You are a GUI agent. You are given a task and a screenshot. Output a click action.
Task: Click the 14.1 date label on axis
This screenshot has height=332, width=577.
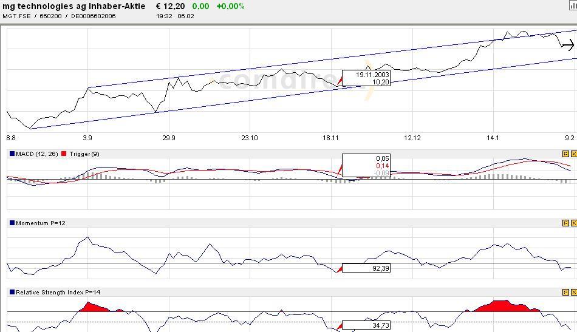[x=493, y=138]
